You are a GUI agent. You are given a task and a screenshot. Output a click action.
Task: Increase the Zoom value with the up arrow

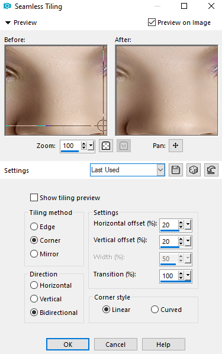coord(84,144)
